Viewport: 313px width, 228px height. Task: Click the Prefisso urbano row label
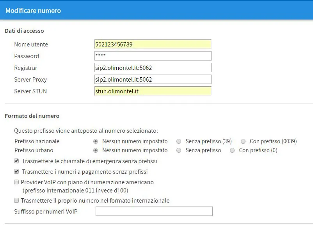pyautogui.click(x=34, y=150)
